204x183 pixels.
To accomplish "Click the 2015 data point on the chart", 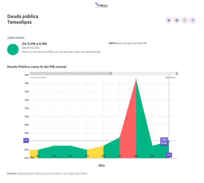I will pos(87,150).
